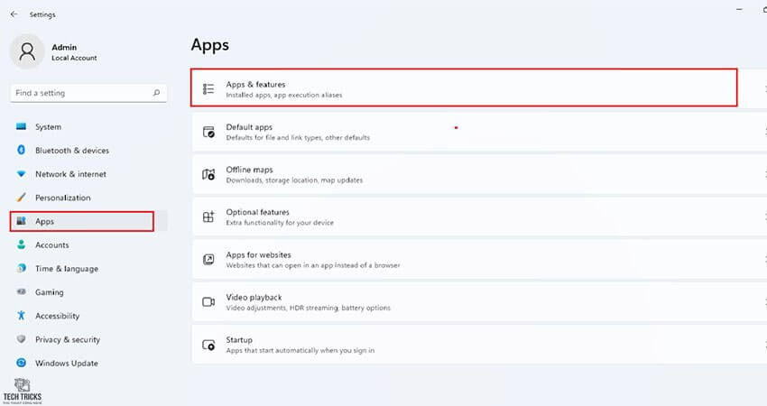Screen dimensions: 767x406
Task: Open Bluetooth & devices category
Action: 89,150
